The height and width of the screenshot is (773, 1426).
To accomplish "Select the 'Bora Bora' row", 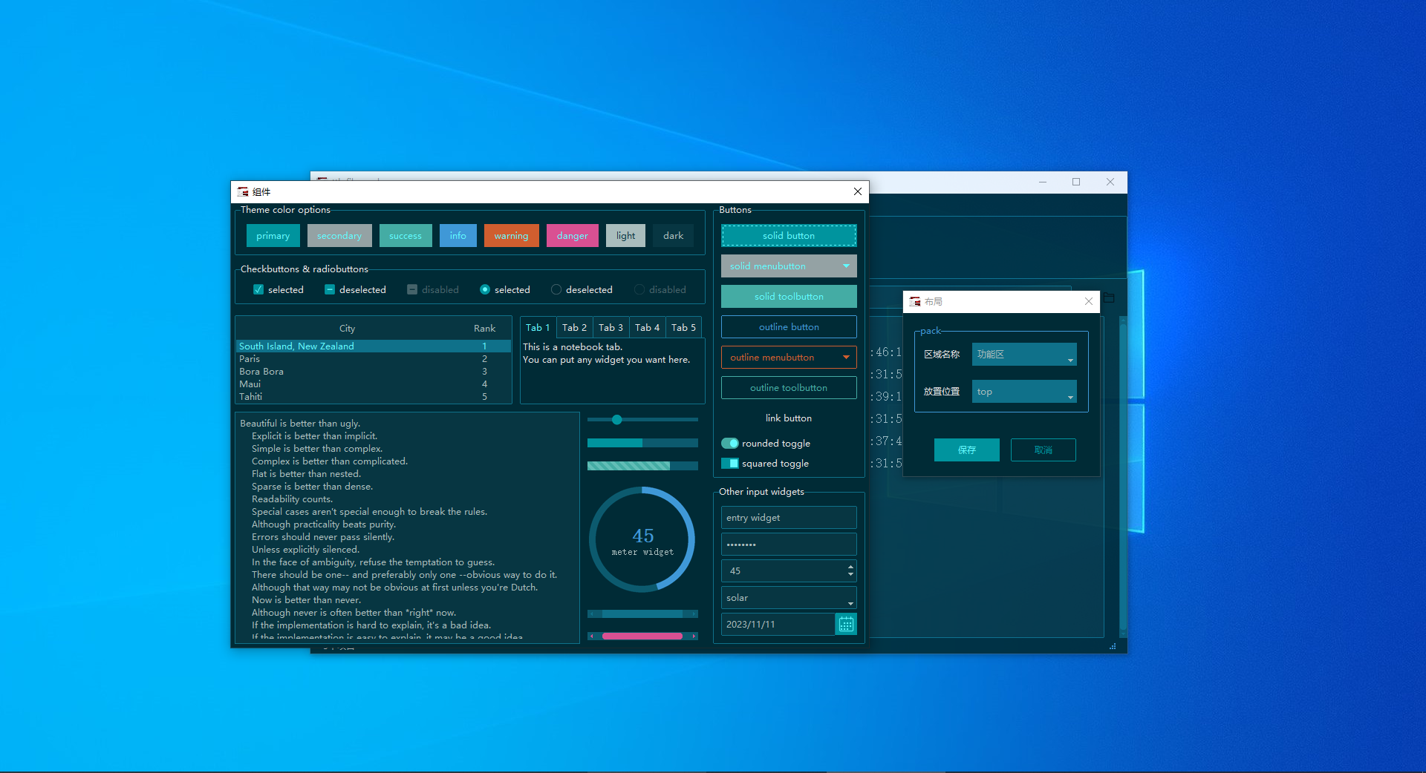I will coord(374,372).
